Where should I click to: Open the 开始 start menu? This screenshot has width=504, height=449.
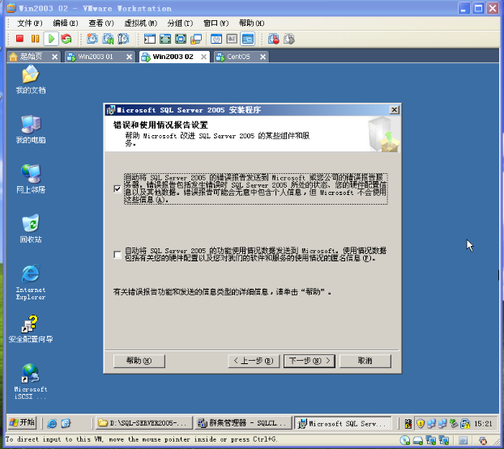click(x=22, y=422)
